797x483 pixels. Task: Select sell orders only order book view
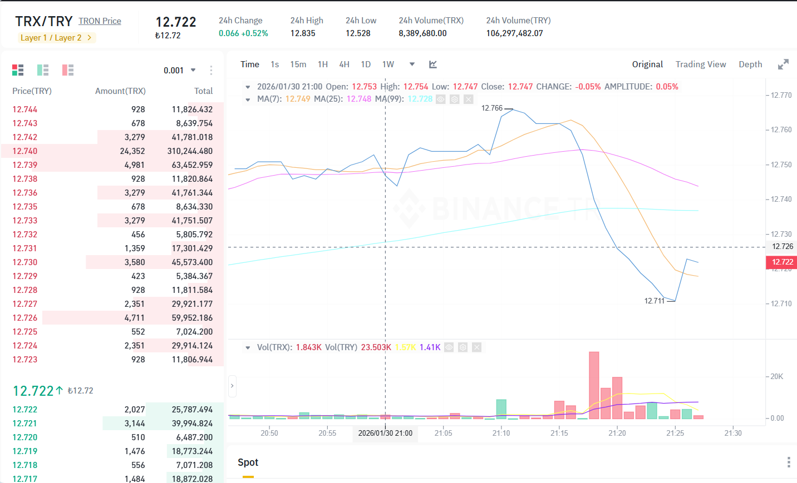click(68, 70)
